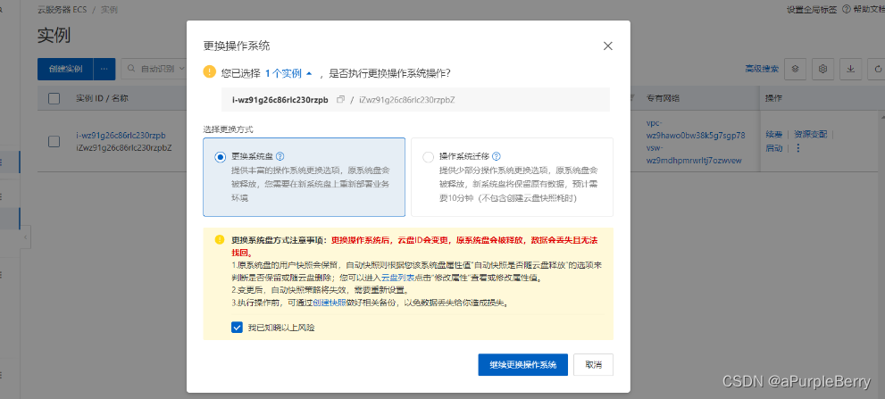This screenshot has height=399, width=885.
Task: Open the 创建快照 link
Action: coord(329,303)
